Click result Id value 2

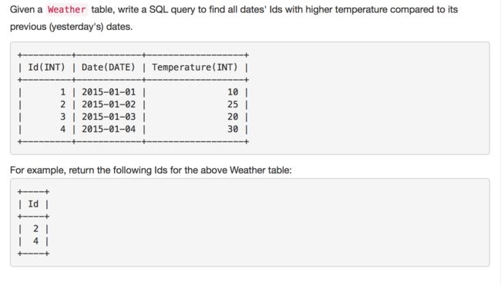(x=35, y=229)
